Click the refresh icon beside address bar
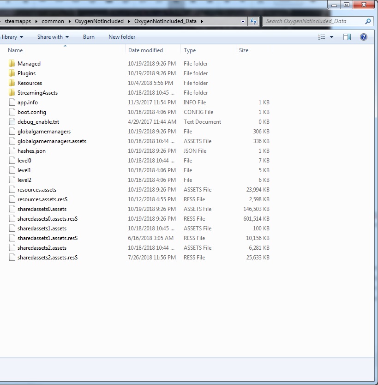The image size is (378, 385). click(253, 21)
